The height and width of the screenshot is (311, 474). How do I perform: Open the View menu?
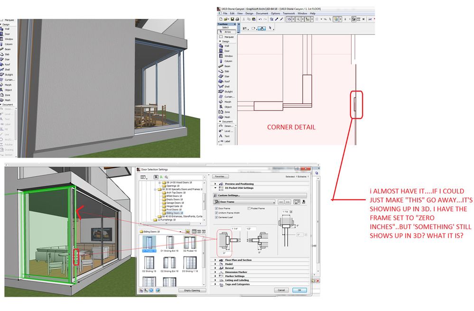click(x=240, y=13)
